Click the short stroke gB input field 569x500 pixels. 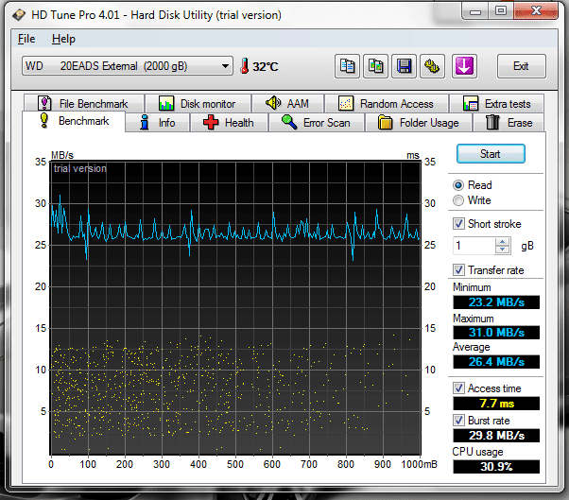474,246
